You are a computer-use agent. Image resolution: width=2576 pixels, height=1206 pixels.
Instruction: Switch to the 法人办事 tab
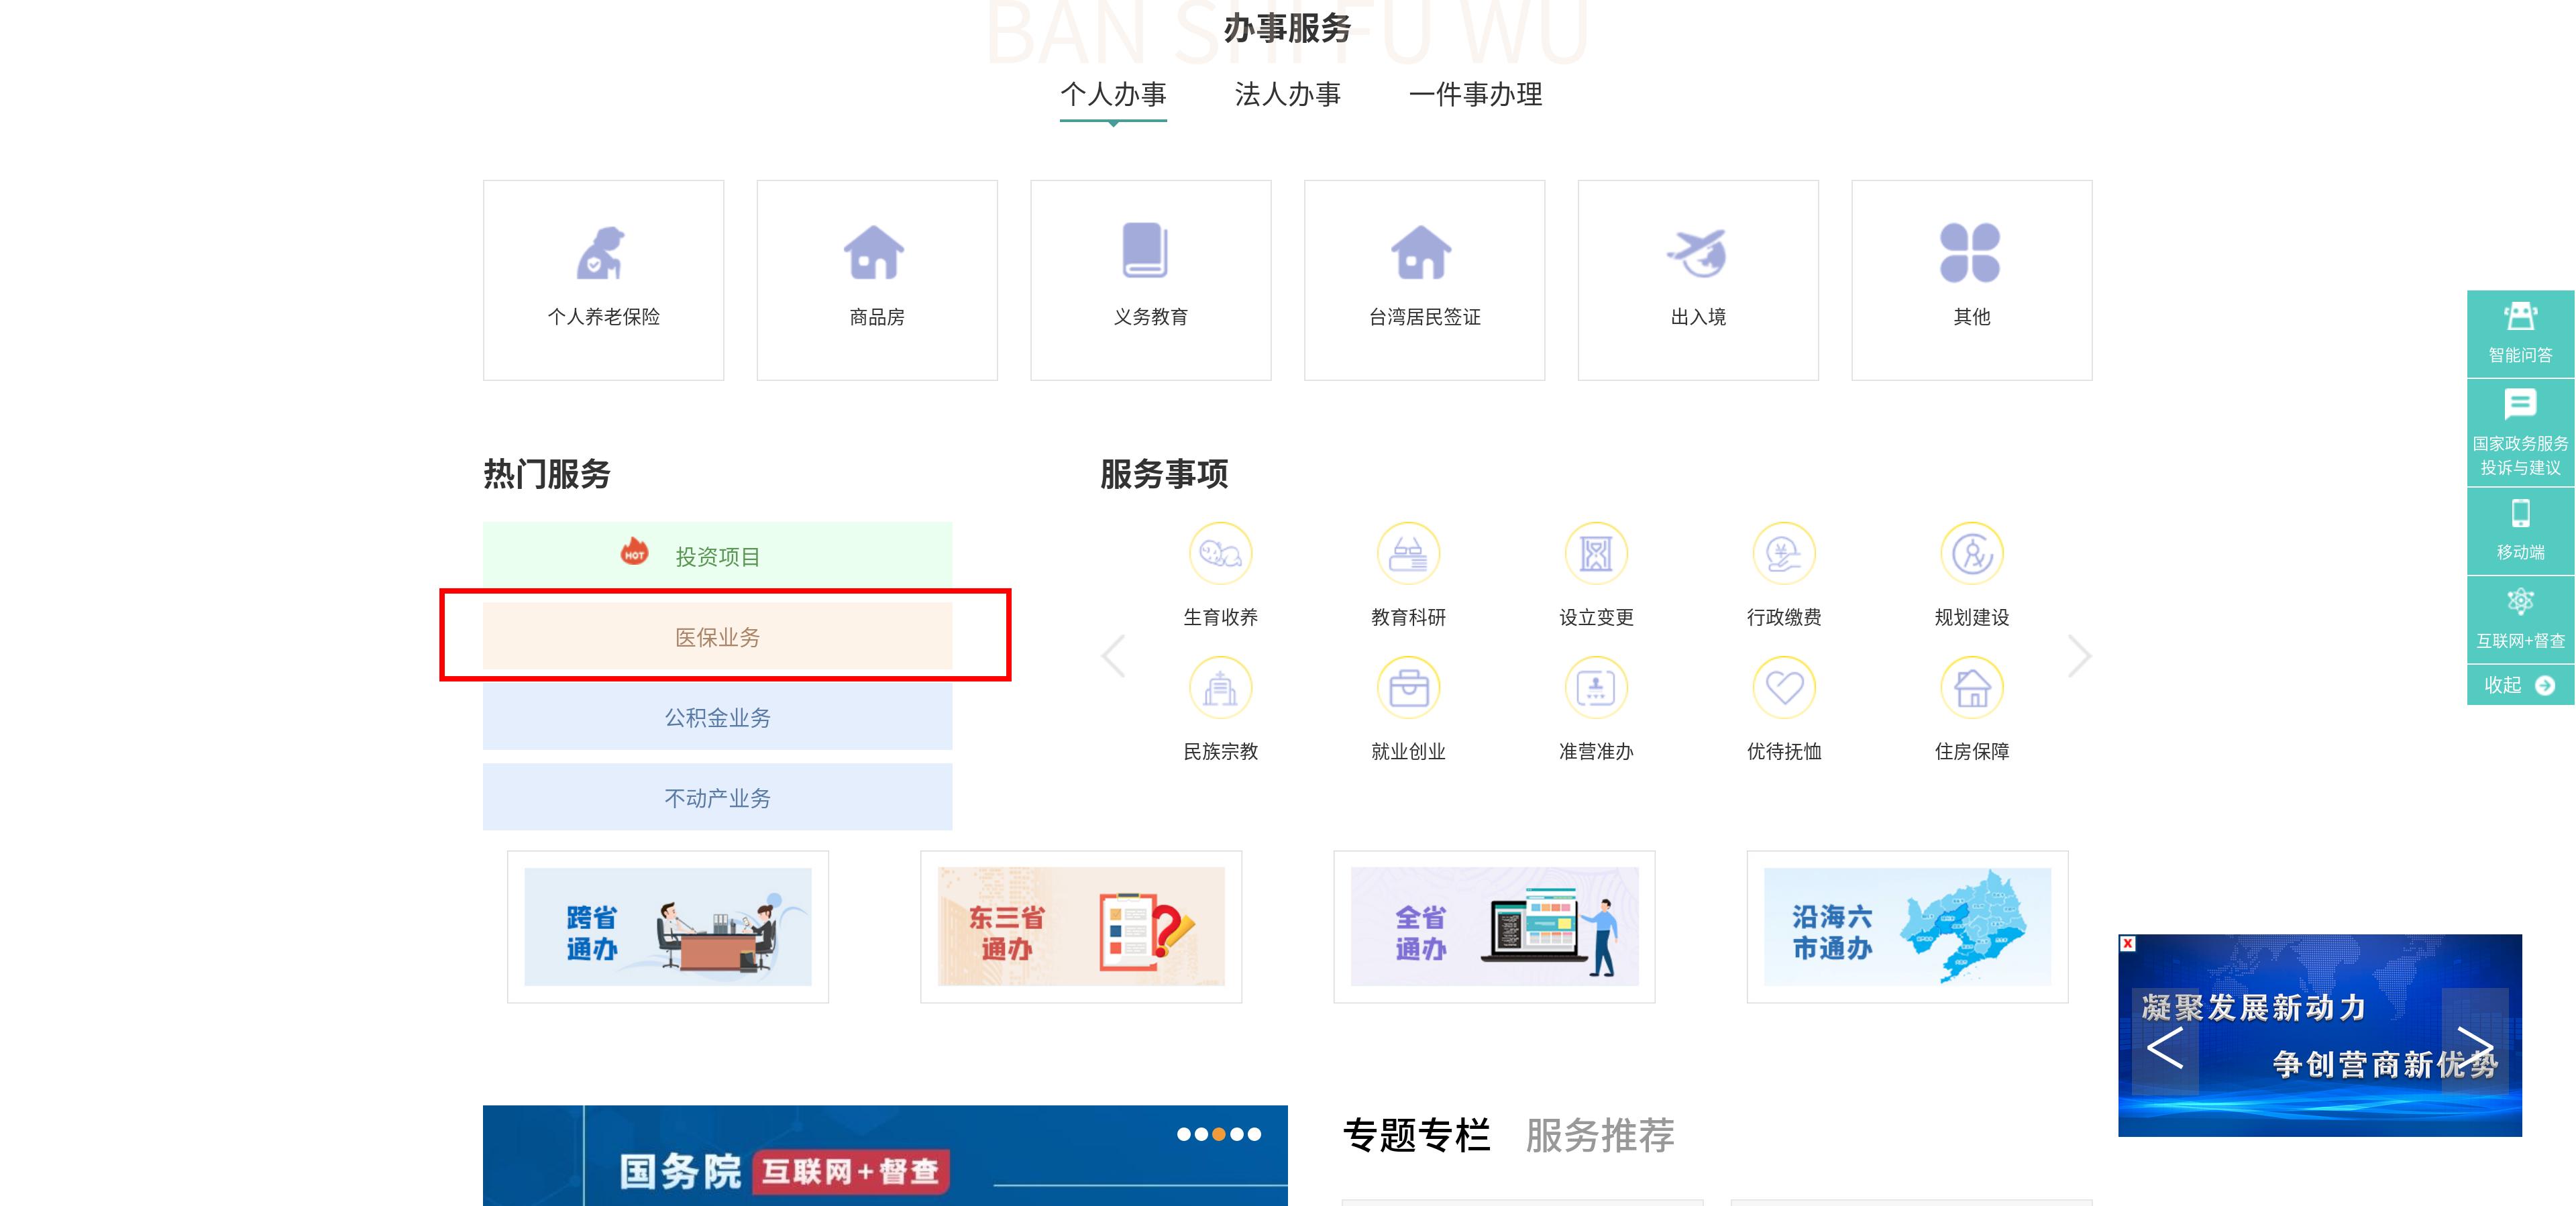(1289, 95)
